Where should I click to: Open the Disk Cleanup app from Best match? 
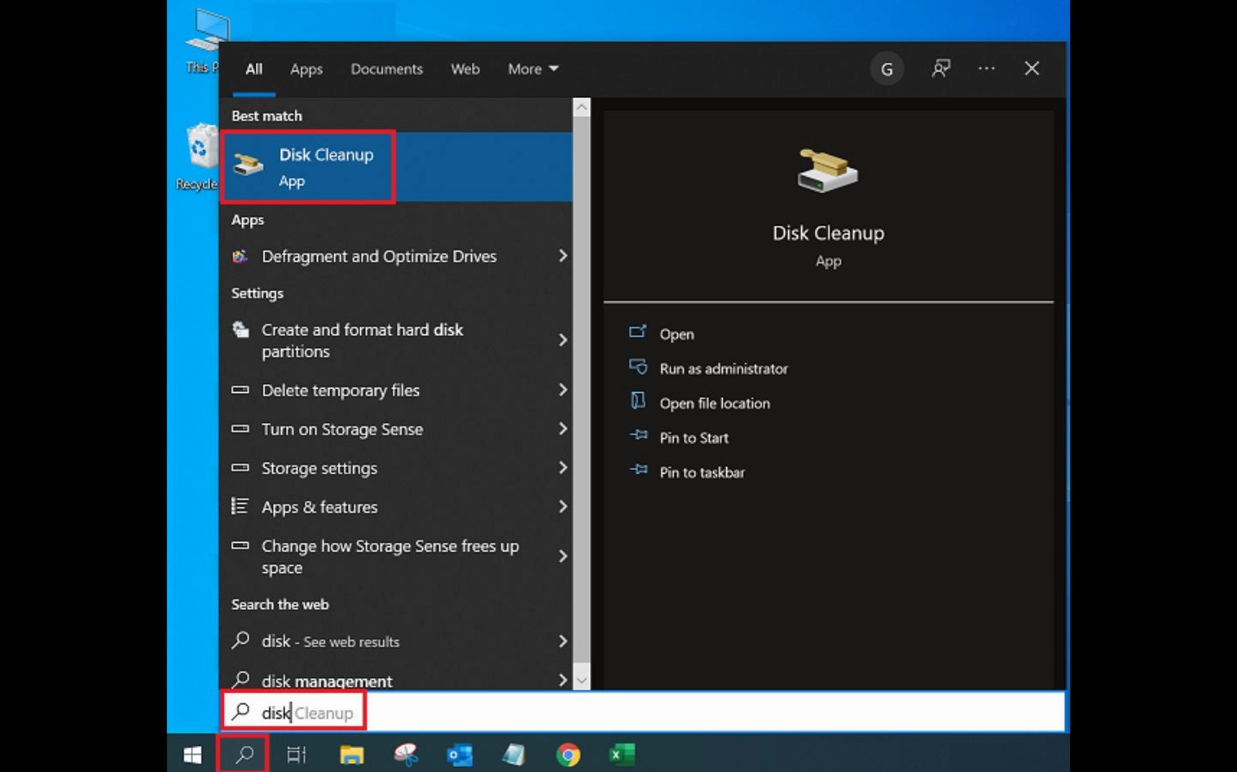point(326,166)
